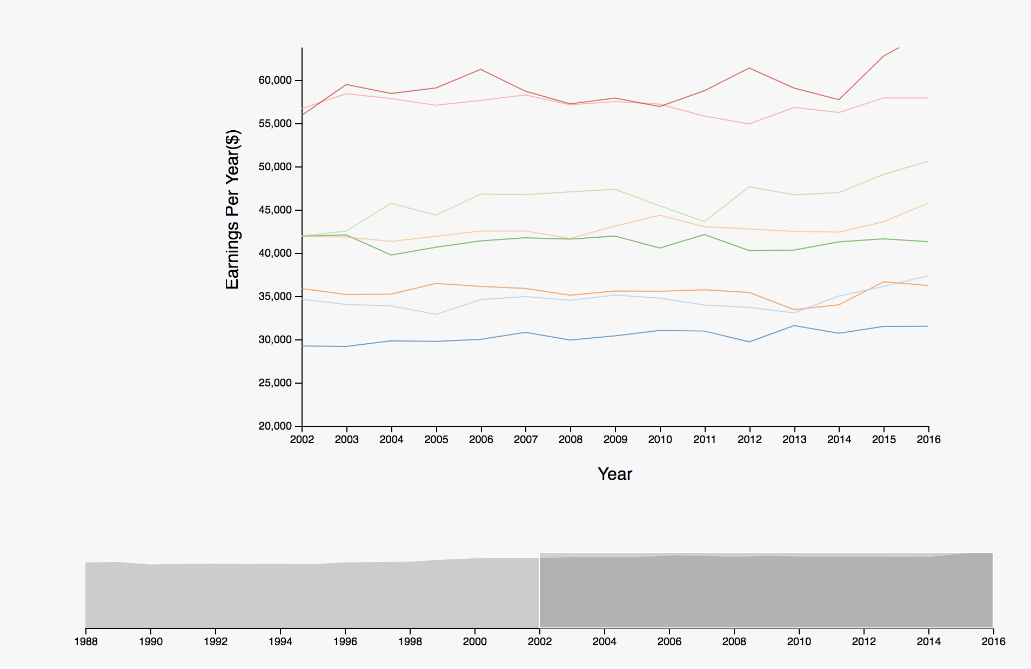
Task: Click the 30,000 y-axis label
Action: pos(275,339)
